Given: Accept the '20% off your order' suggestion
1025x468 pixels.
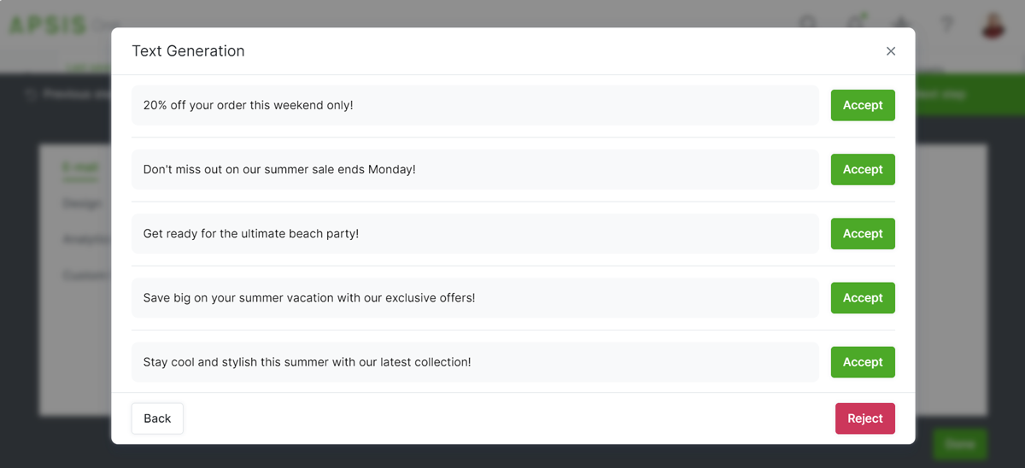Looking at the screenshot, I should tap(863, 105).
